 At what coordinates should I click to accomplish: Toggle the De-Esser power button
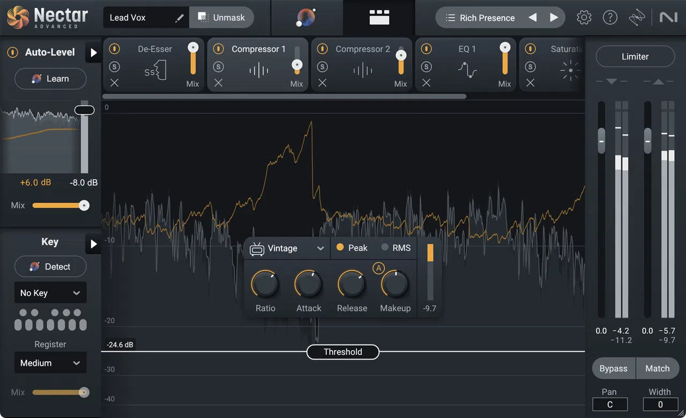click(114, 48)
